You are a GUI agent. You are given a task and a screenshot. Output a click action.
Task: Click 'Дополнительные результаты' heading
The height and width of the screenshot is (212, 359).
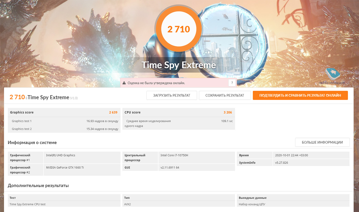38,186
